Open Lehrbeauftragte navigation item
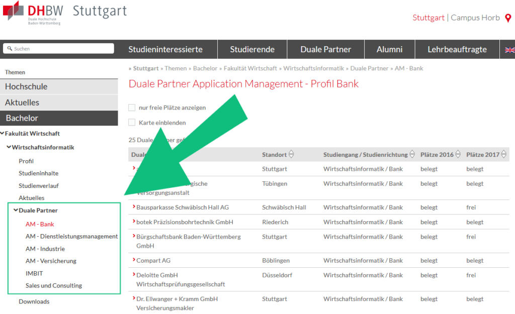 pyautogui.click(x=457, y=50)
